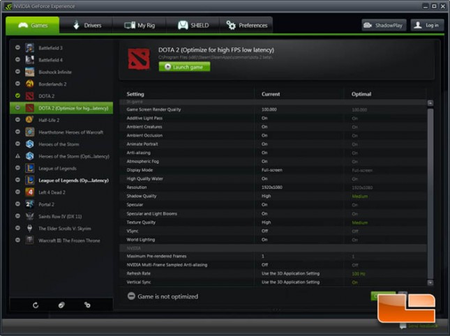The image size is (450, 336).
Task: Click the Optimal column header
Action: (x=361, y=94)
